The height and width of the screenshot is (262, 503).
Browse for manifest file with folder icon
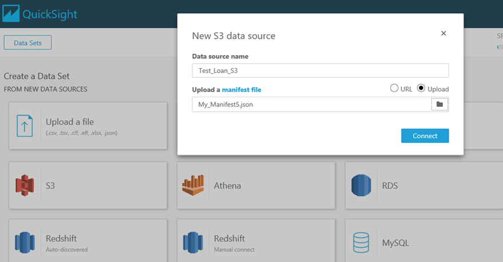(x=439, y=105)
